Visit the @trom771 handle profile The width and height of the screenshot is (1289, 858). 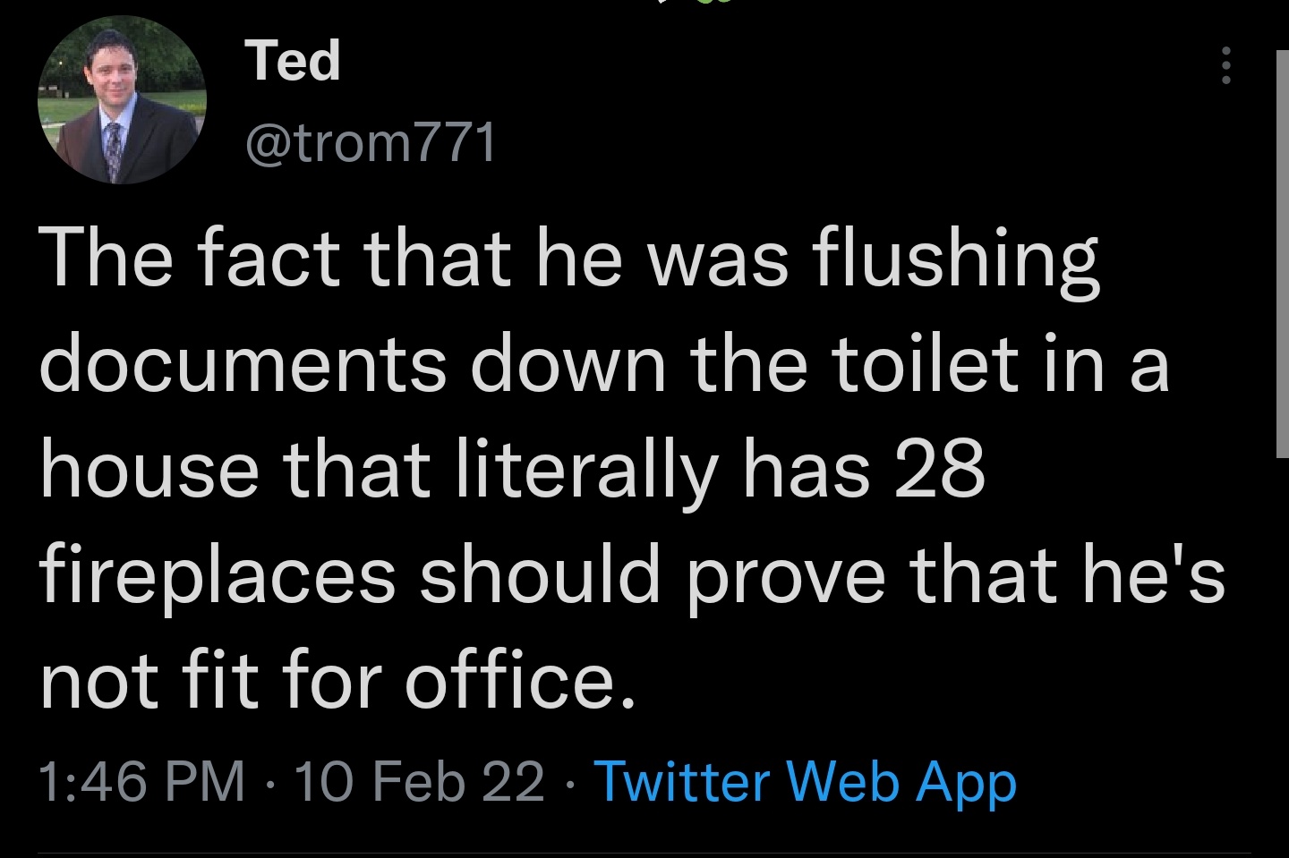[371, 143]
